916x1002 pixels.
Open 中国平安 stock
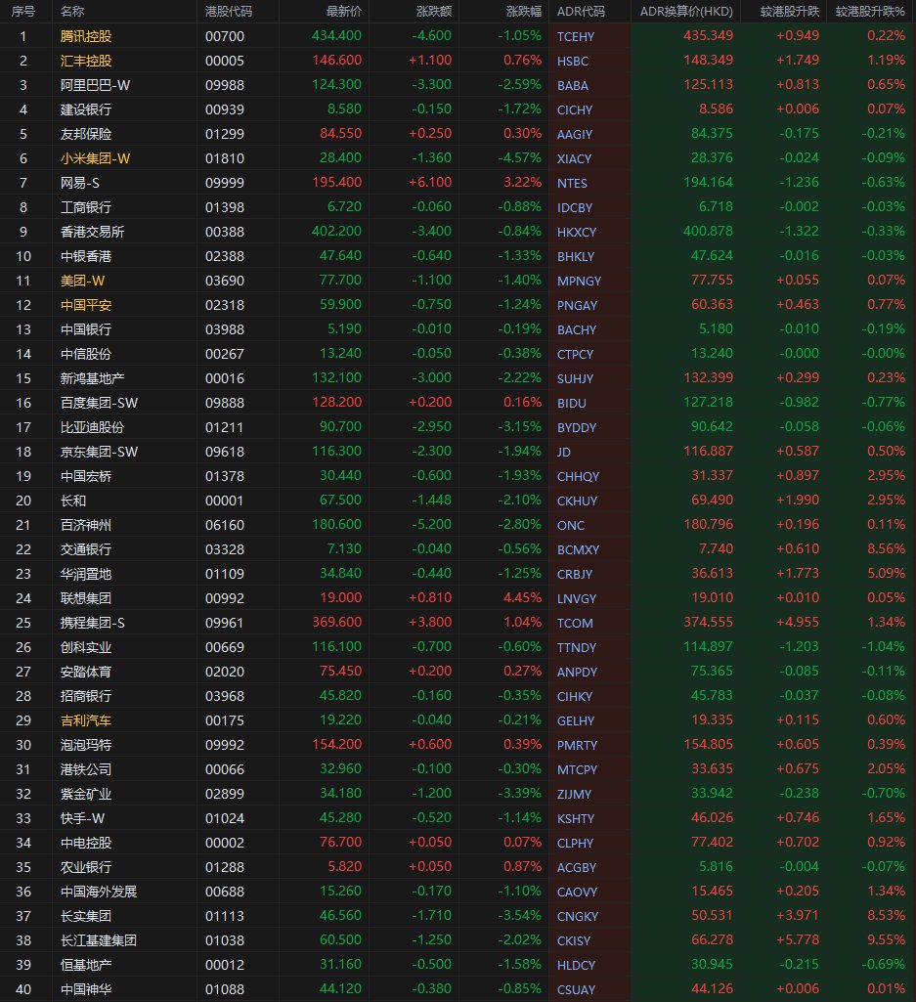86,305
